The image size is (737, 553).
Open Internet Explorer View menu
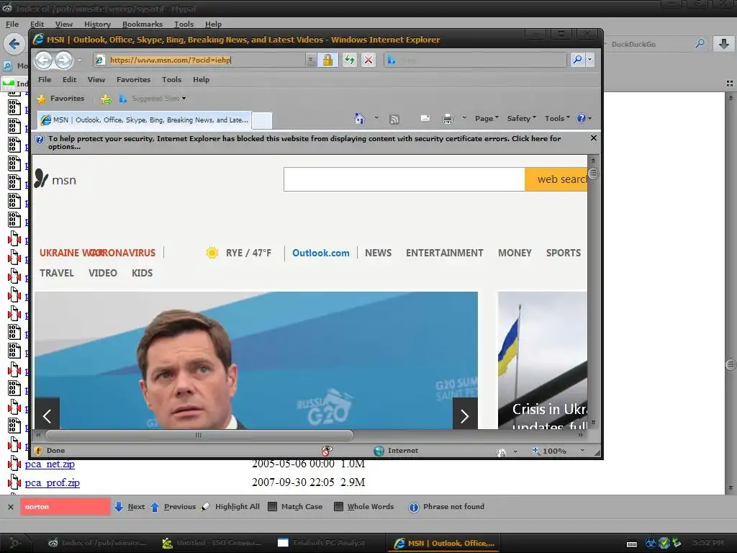click(96, 79)
